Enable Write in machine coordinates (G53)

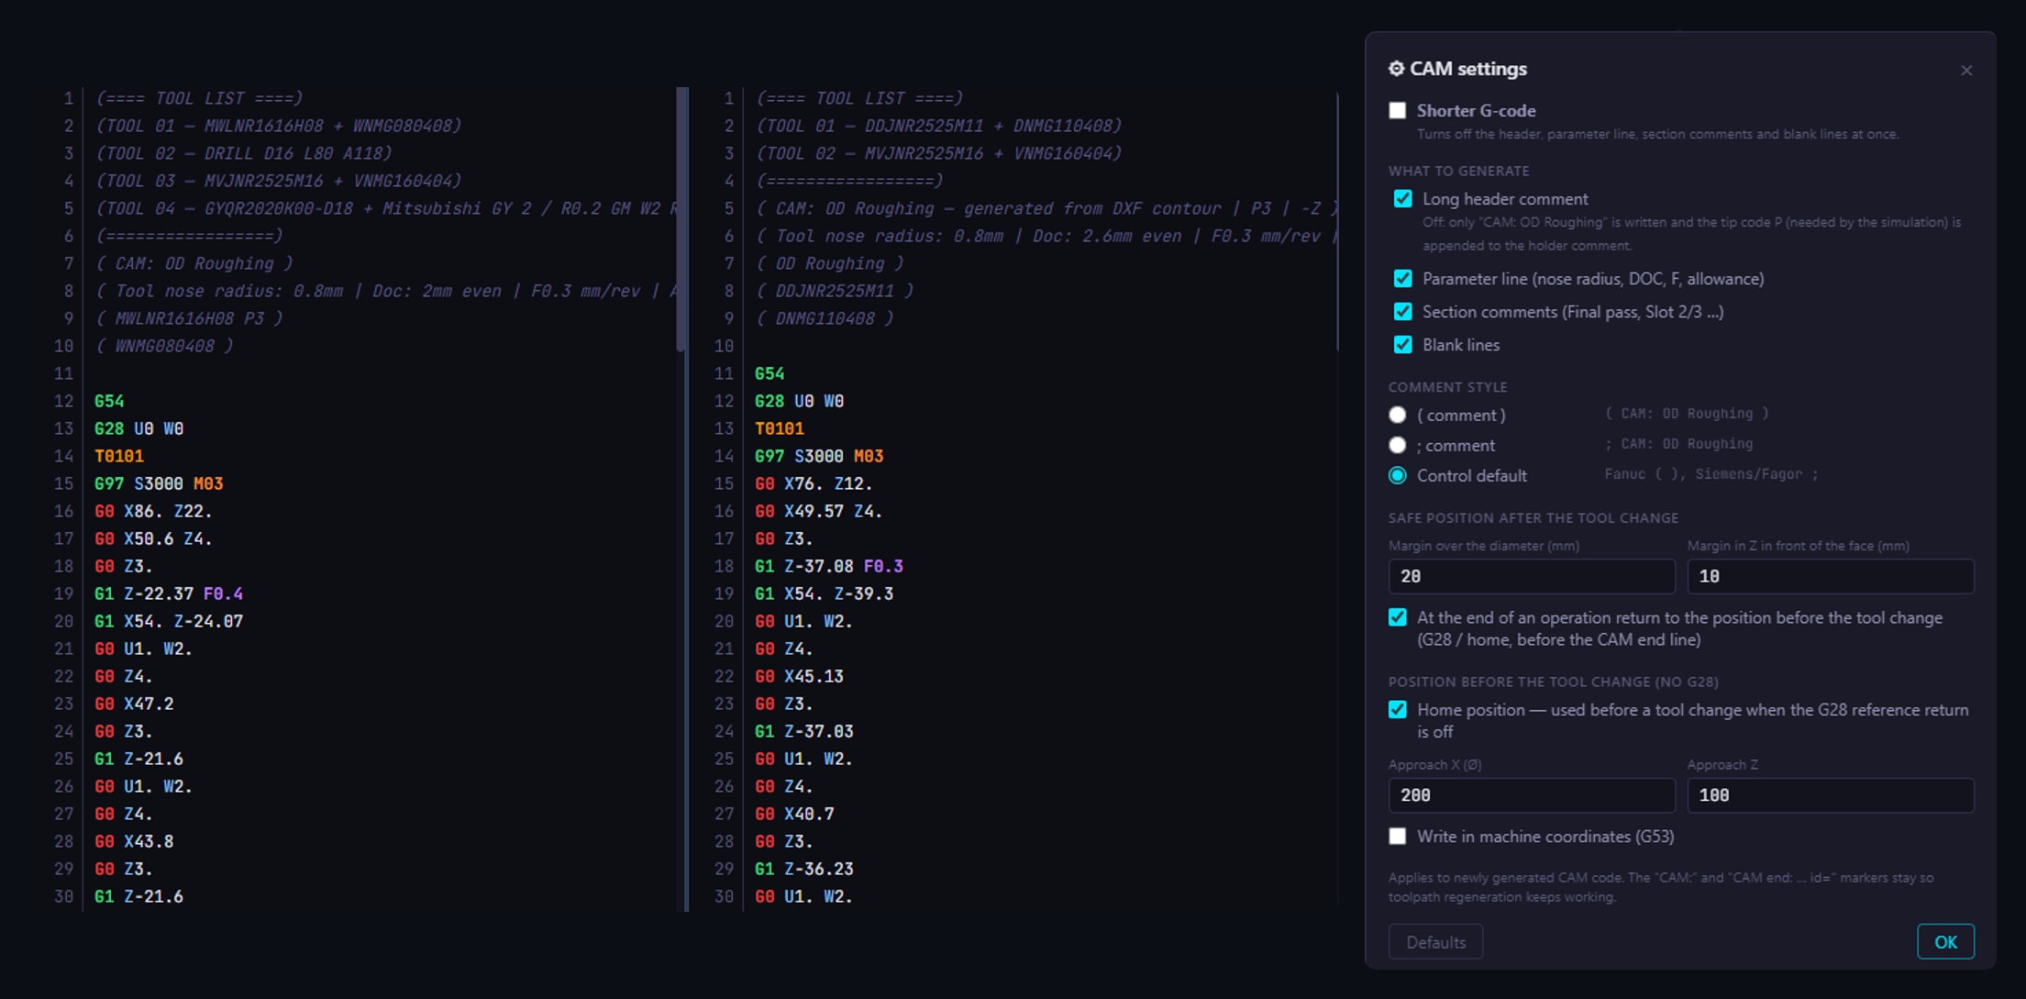[x=1397, y=837]
